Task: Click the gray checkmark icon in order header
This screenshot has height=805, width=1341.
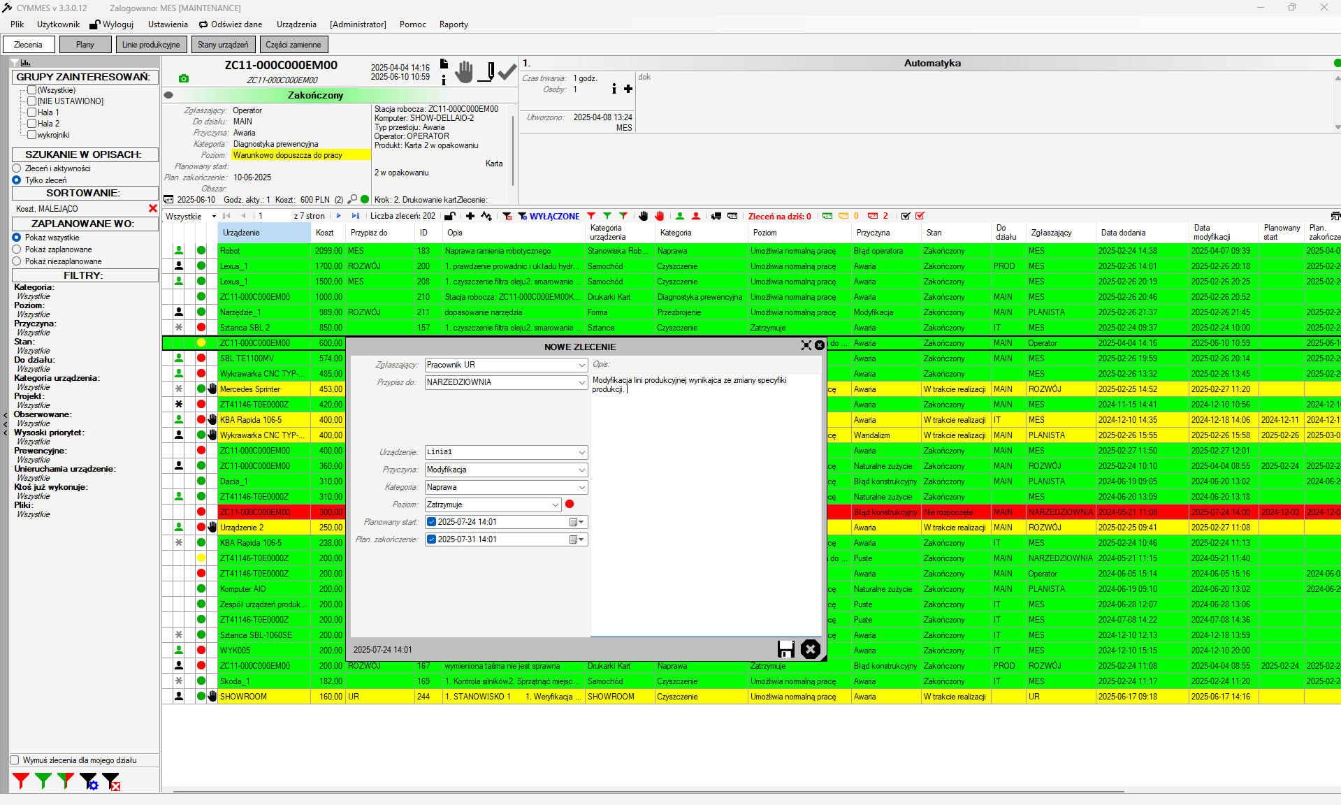Action: [x=507, y=72]
